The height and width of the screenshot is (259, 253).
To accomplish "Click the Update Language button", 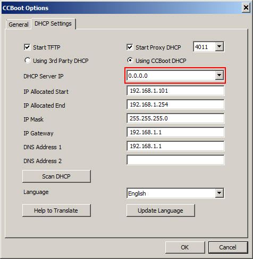I will coord(161,211).
